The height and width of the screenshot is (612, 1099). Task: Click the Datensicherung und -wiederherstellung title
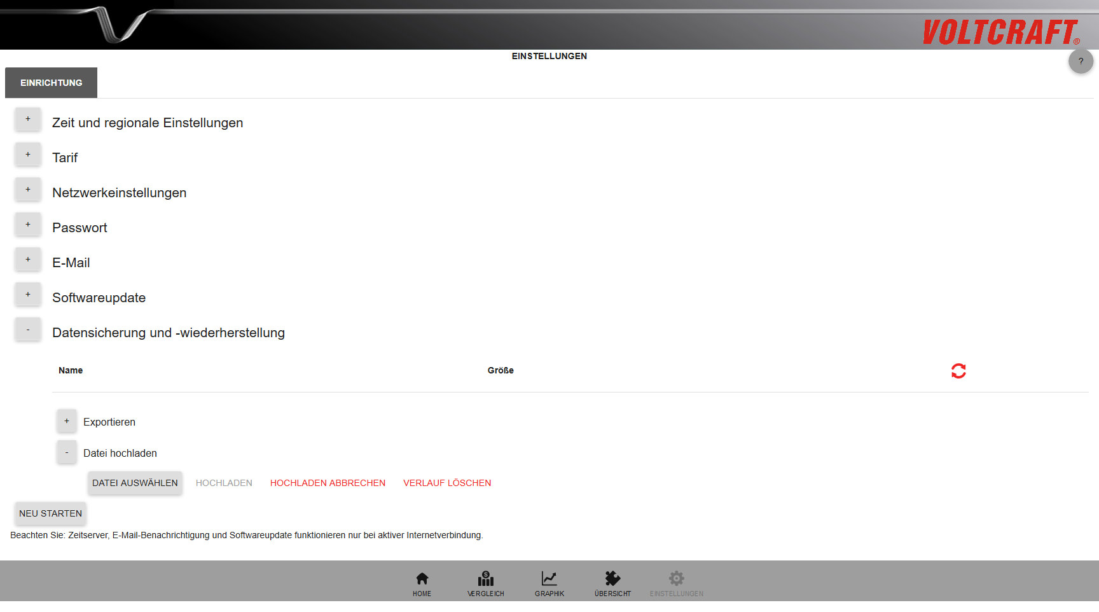pyautogui.click(x=169, y=333)
